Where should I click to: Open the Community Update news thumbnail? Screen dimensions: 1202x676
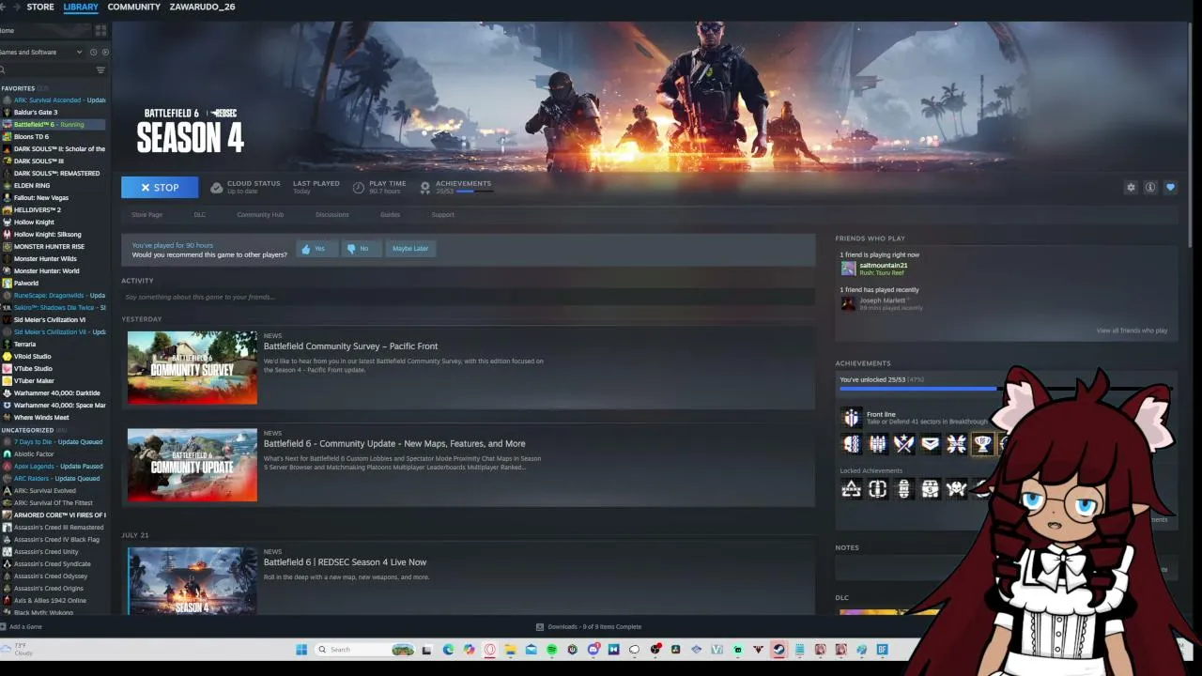click(x=193, y=465)
